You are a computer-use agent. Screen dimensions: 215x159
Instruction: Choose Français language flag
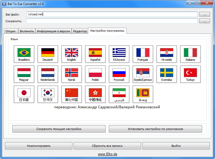pos(143,54)
